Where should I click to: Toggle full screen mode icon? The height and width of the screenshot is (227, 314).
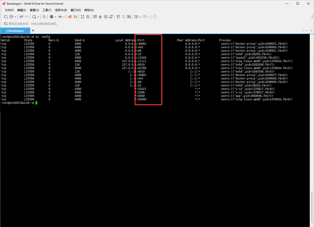click(x=82, y=17)
